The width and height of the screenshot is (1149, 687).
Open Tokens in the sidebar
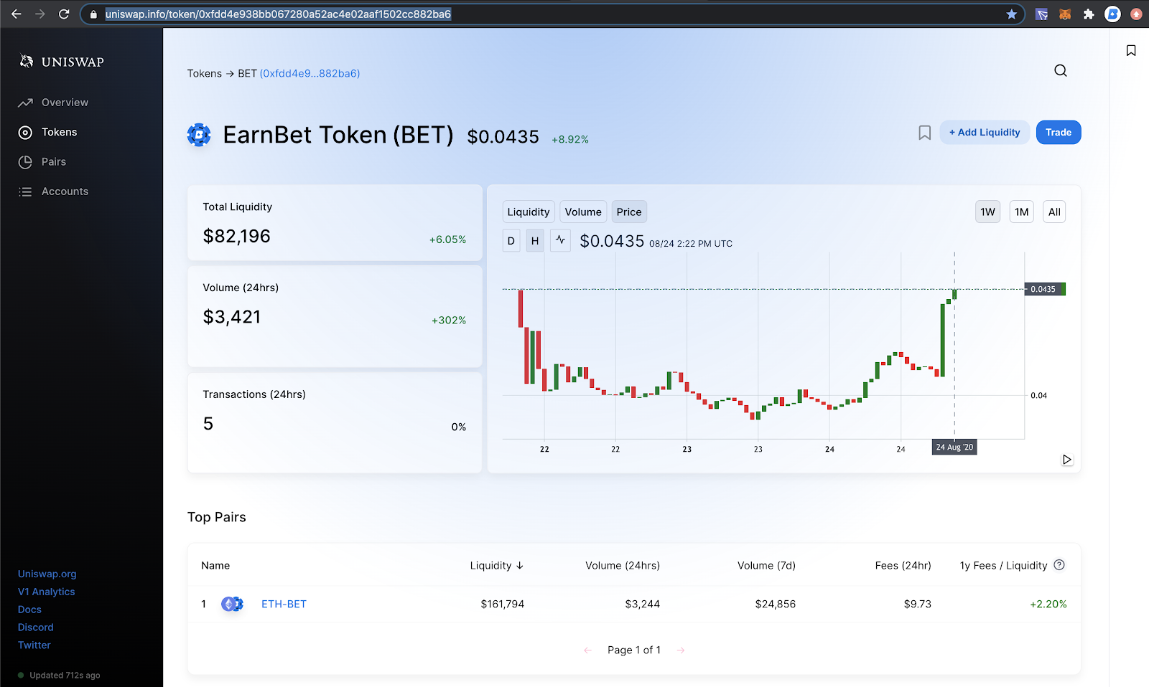coord(47,132)
